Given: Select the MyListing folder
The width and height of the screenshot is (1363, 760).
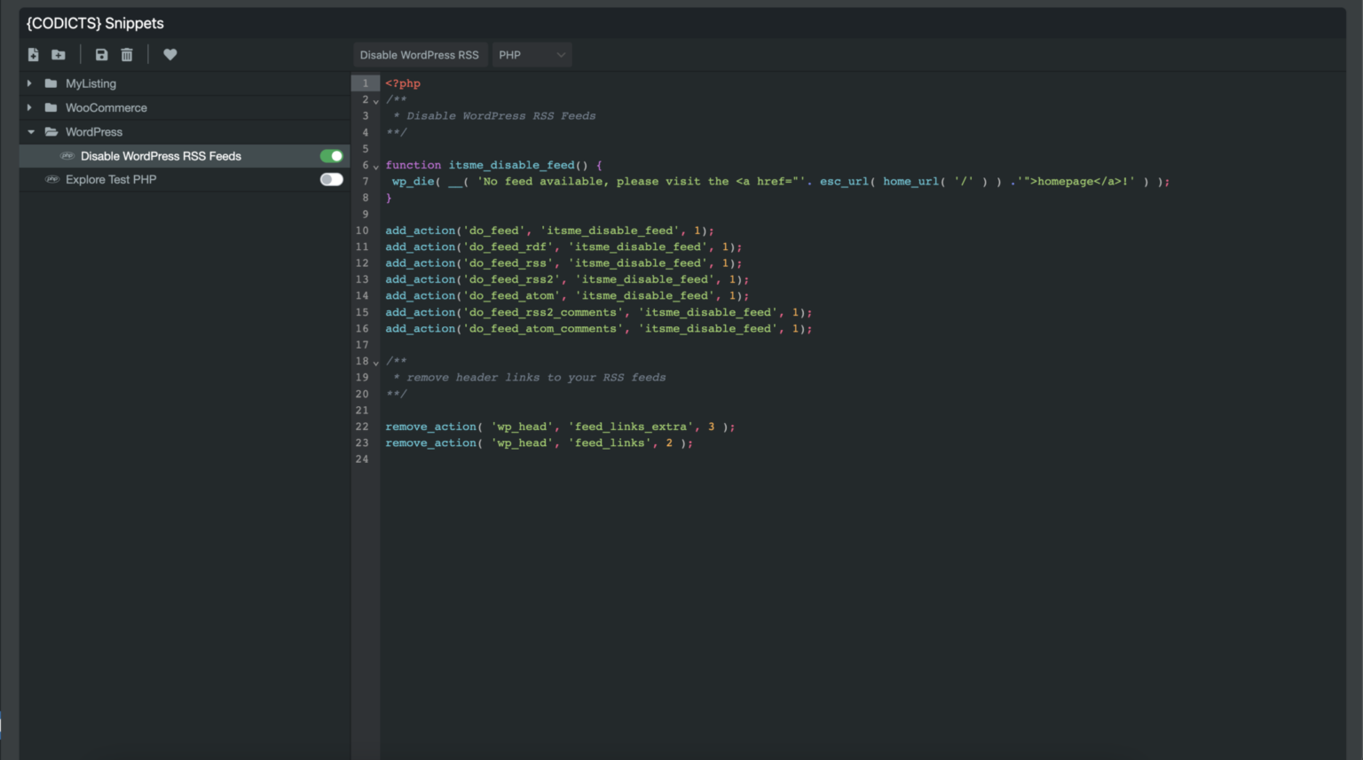Looking at the screenshot, I should click(x=91, y=83).
